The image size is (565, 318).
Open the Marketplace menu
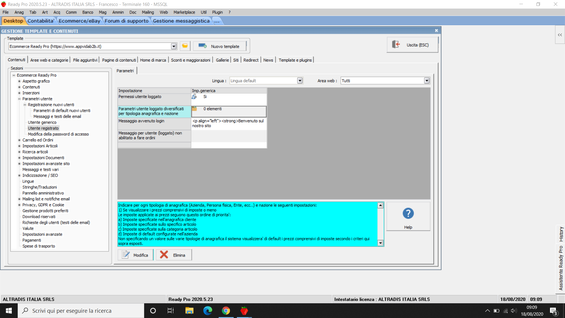pos(184,12)
